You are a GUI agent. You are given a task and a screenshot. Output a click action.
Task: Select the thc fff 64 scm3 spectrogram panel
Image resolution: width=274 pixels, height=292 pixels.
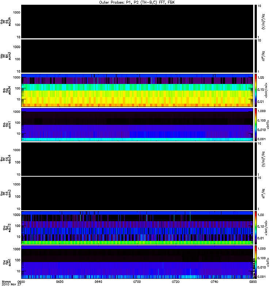(137, 193)
